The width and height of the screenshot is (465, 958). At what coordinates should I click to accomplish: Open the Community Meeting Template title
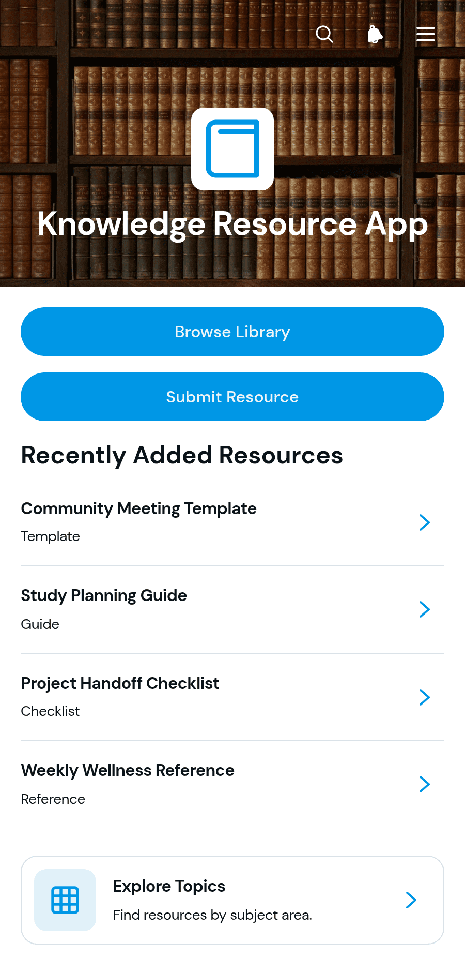[138, 508]
